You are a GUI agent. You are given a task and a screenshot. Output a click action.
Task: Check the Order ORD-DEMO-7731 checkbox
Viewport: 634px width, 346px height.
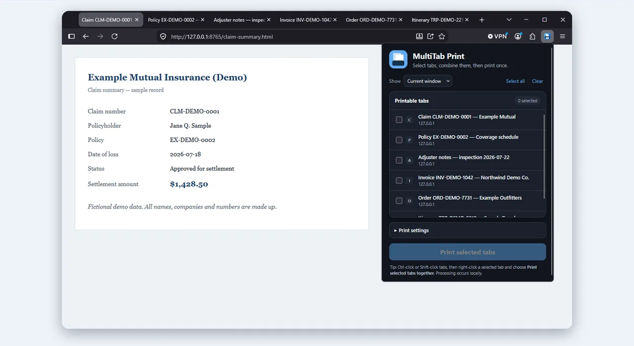coord(399,201)
